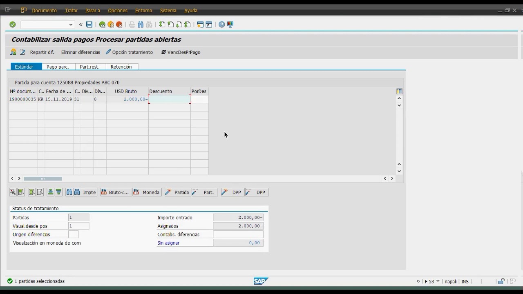Open the Documento menu
523x294 pixels.
pyautogui.click(x=44, y=11)
